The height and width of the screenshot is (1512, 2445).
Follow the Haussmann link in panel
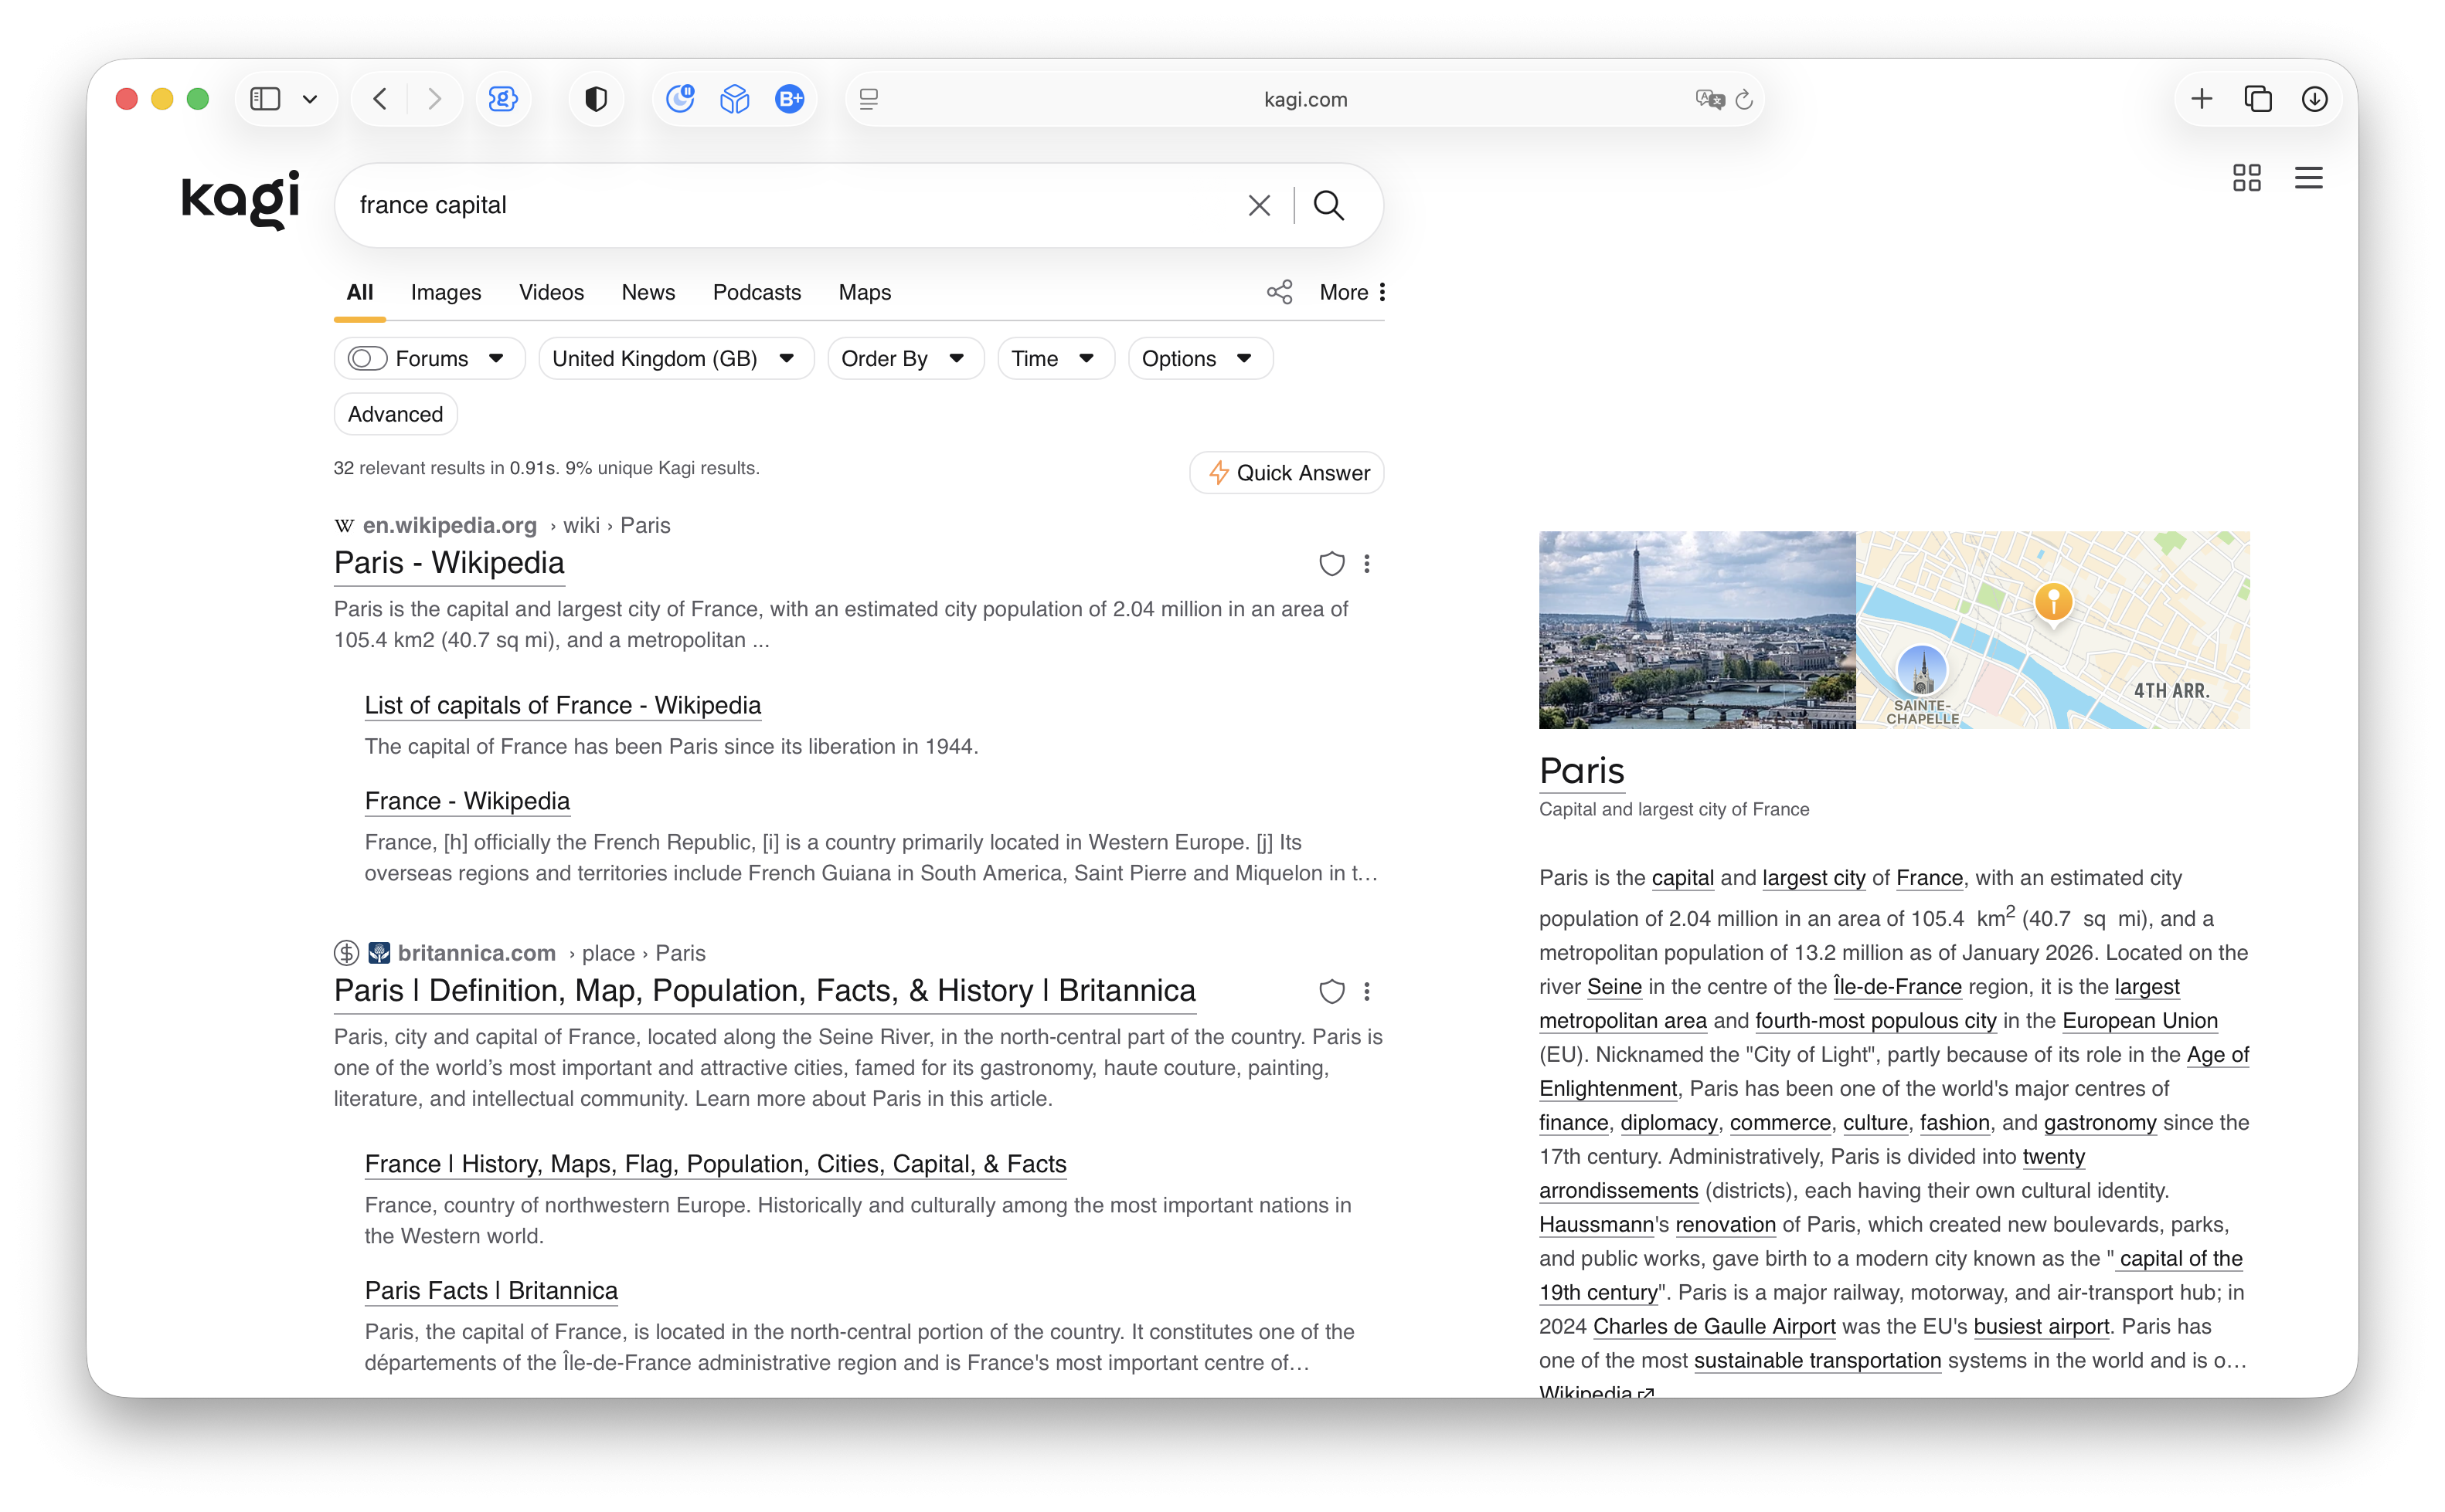[1596, 1225]
